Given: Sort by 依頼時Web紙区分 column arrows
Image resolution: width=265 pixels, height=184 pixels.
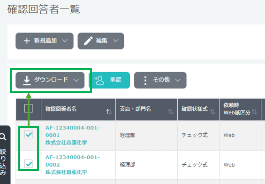Looking at the screenshot, I should (x=254, y=112).
